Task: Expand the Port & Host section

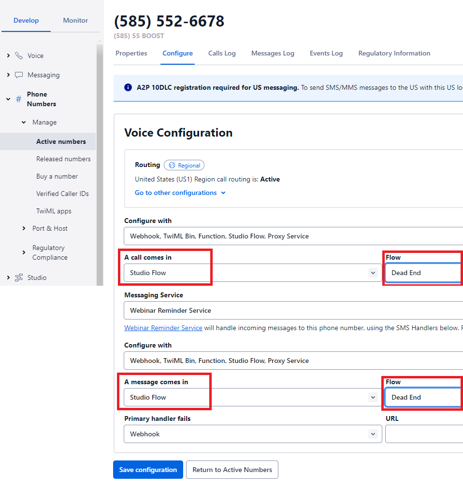Action: coord(24,228)
